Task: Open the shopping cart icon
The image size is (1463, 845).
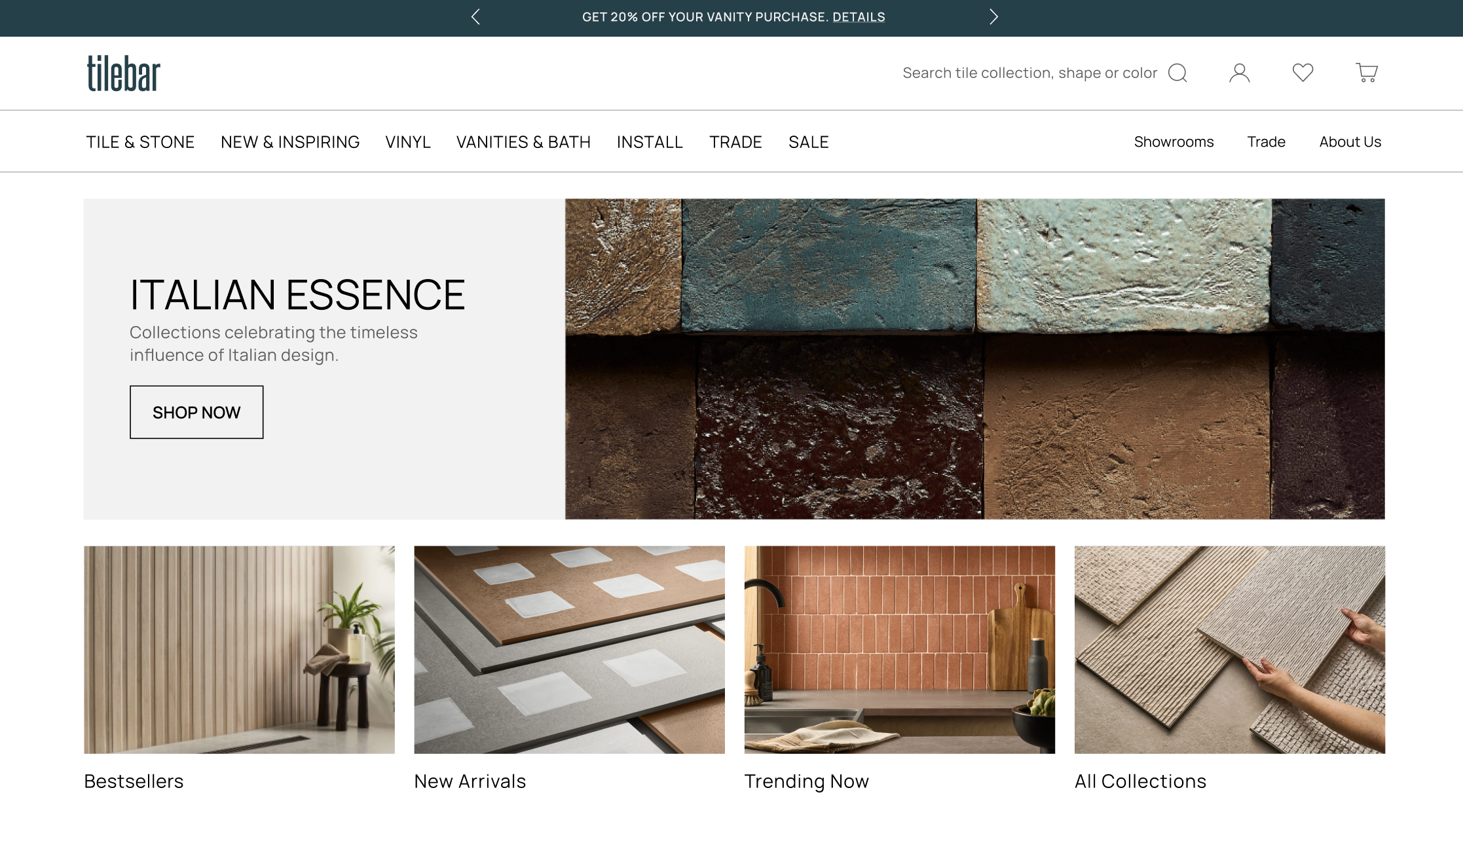Action: point(1367,73)
